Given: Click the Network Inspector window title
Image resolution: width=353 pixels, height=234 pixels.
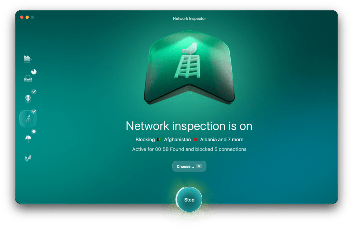Looking at the screenshot, I should coord(189,19).
